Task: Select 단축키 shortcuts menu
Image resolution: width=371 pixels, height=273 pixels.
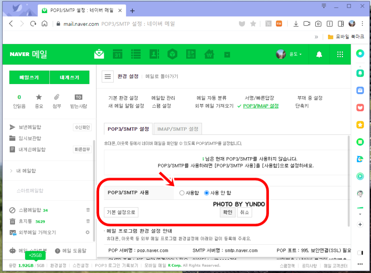Action: point(302,106)
